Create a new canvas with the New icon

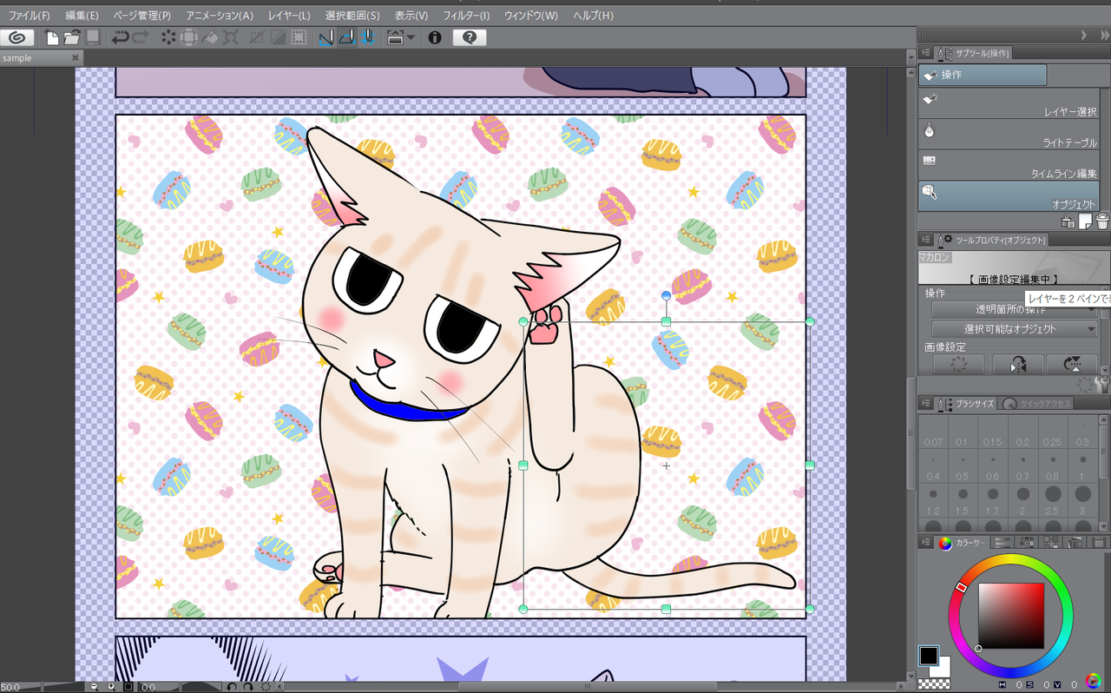click(53, 37)
